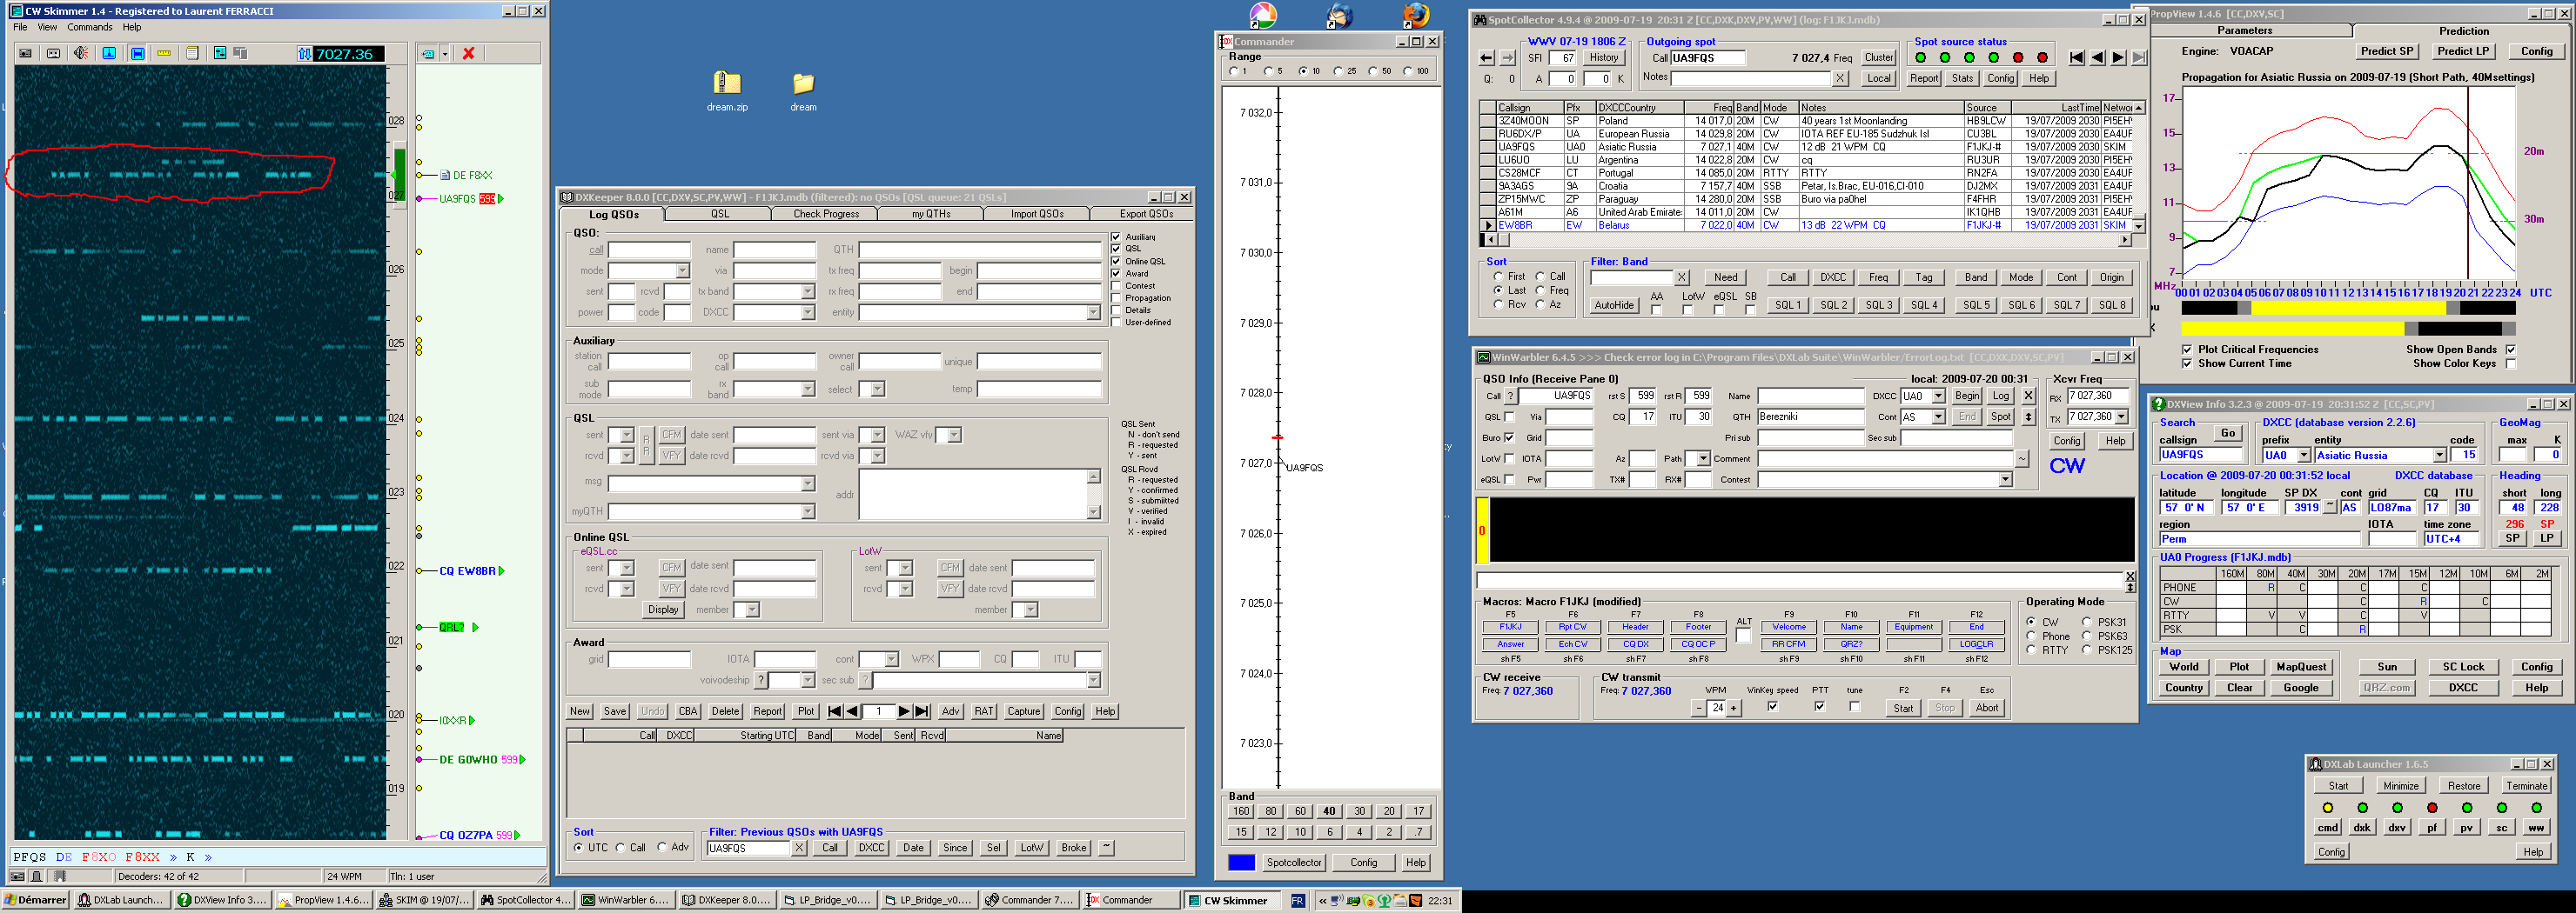The height and width of the screenshot is (913, 2576).
Task: Click the notepad icon in CW Skimmer toolbar
Action: 192,53
